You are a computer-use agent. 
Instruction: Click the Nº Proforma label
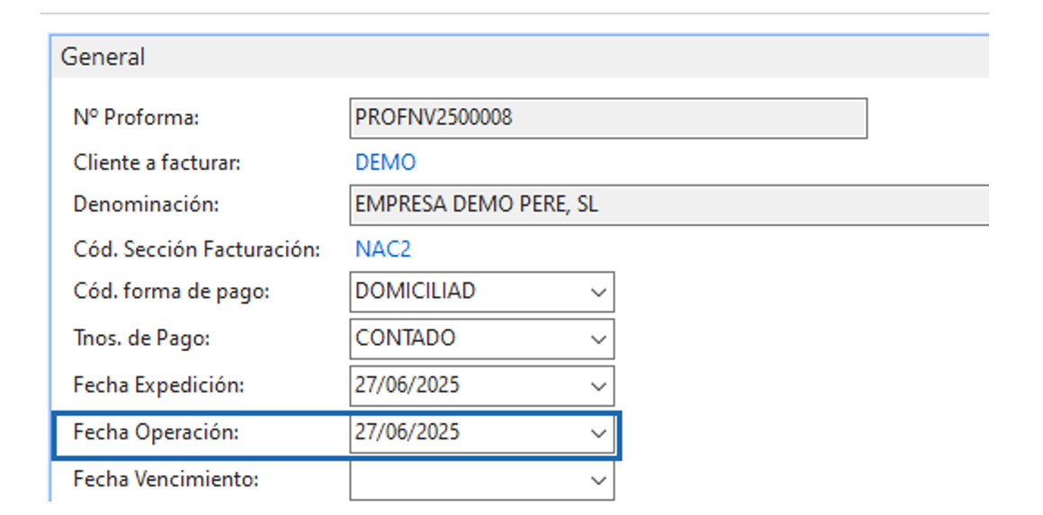pos(136,117)
